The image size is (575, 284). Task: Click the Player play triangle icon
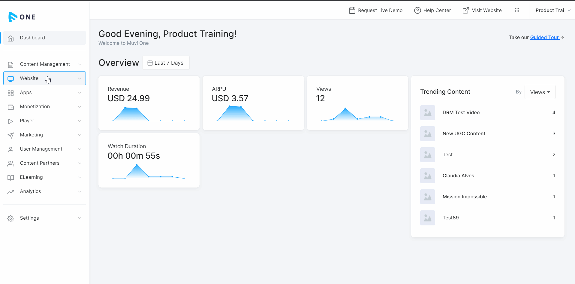tap(11, 121)
